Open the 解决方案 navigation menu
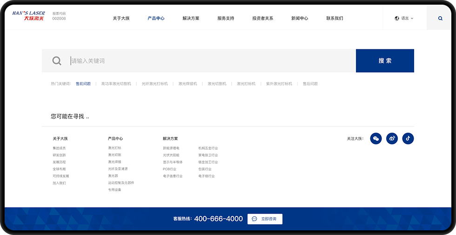 pos(191,19)
